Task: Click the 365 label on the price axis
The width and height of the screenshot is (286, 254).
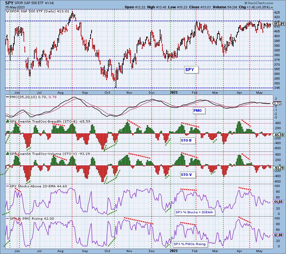Action: point(277,69)
